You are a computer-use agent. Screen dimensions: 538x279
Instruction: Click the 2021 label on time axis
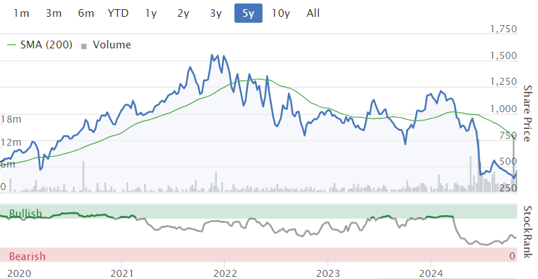click(x=122, y=273)
